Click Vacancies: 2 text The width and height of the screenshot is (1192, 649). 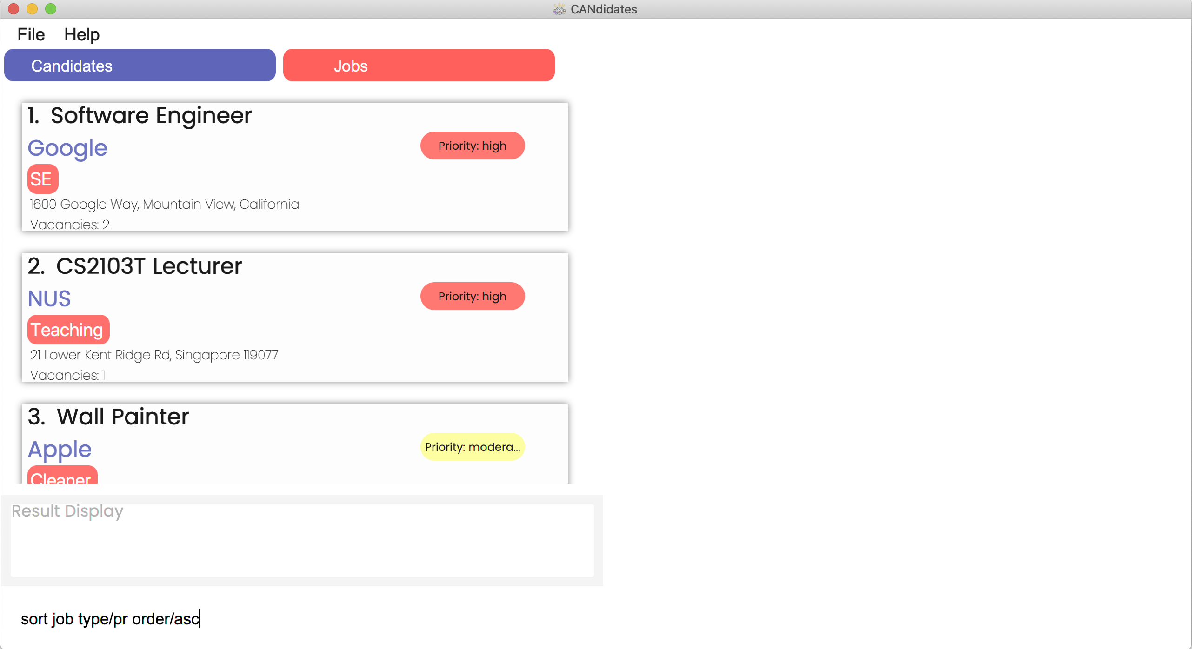tap(70, 224)
